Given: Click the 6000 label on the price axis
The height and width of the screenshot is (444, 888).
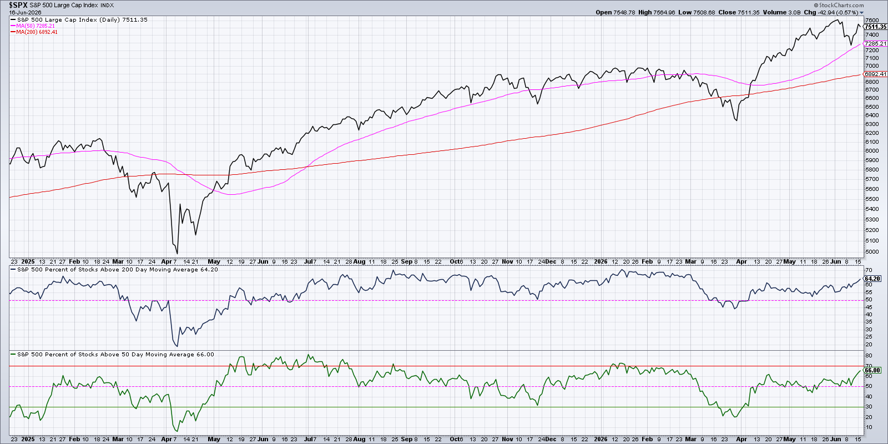Looking at the screenshot, I should point(871,150).
